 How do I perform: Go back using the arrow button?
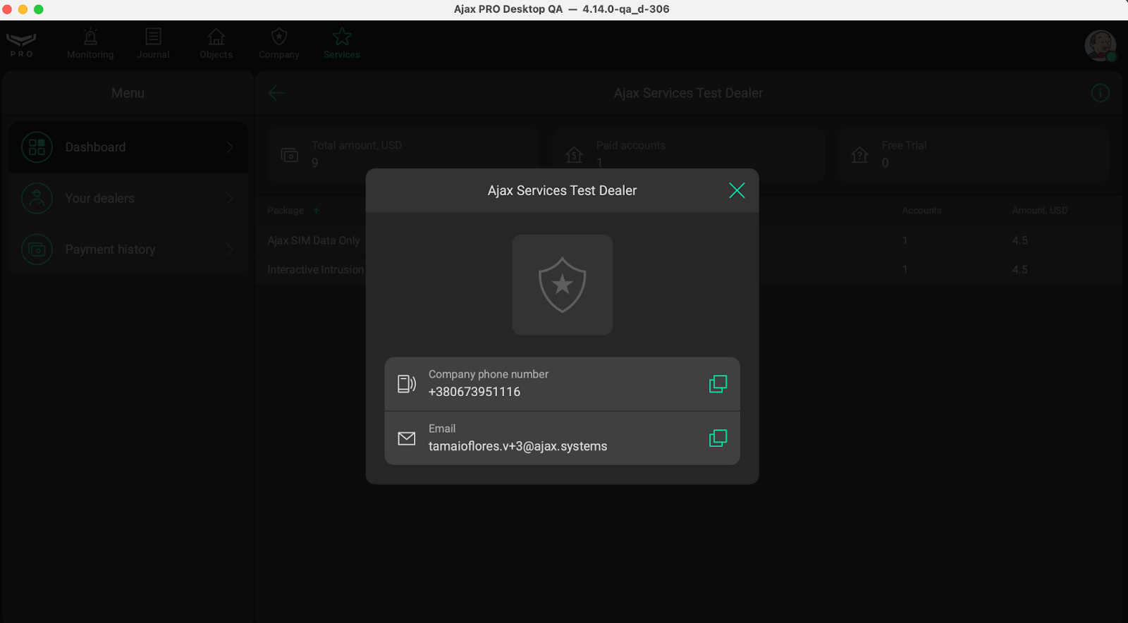(276, 93)
